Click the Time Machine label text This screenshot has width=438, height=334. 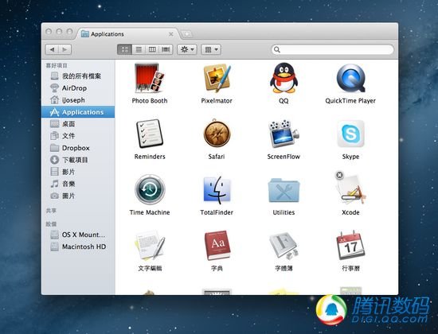(150, 212)
